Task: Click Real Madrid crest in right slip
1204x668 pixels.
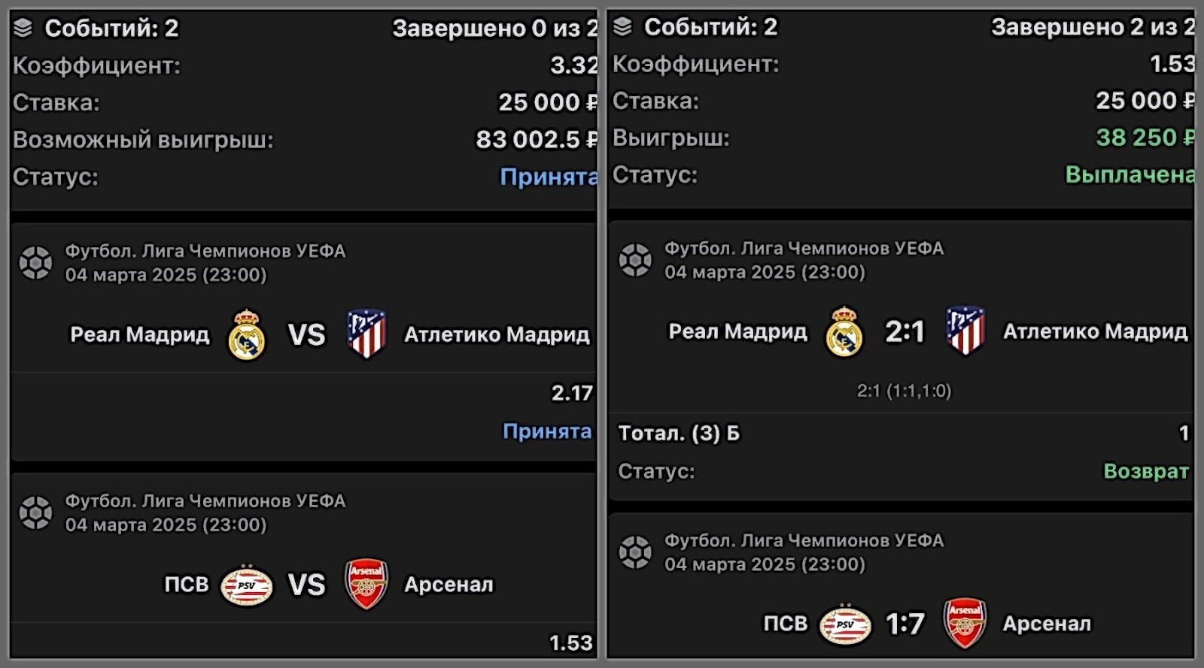Action: [844, 331]
